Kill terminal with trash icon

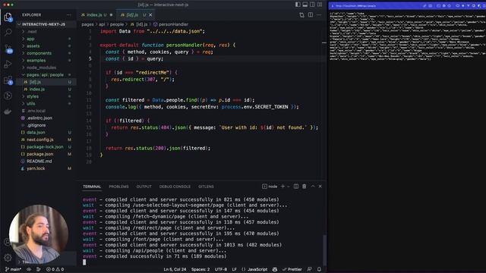(x=305, y=187)
